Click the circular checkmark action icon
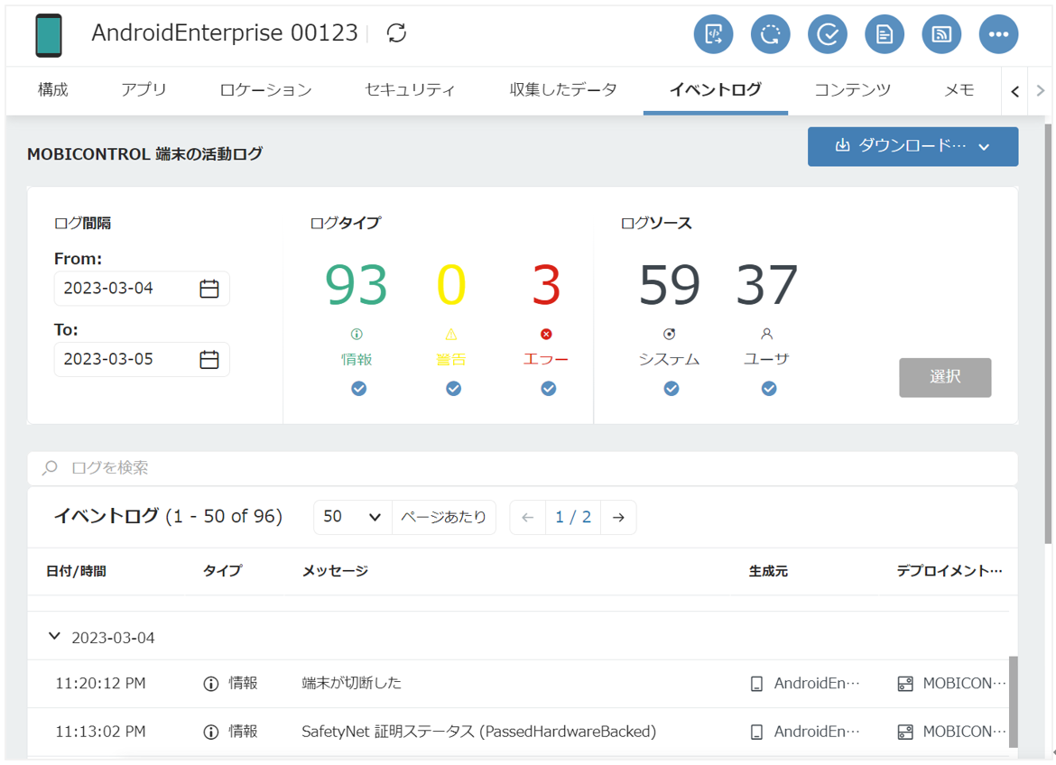1056x765 pixels. pyautogui.click(x=828, y=33)
